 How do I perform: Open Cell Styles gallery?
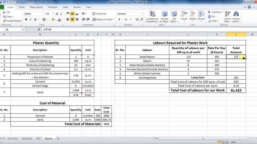pos(174,17)
